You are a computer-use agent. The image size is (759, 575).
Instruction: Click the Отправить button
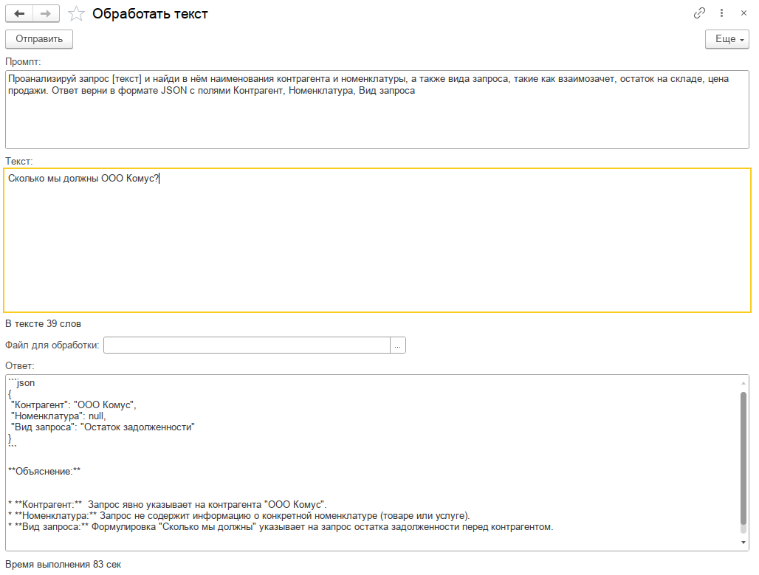tap(39, 39)
